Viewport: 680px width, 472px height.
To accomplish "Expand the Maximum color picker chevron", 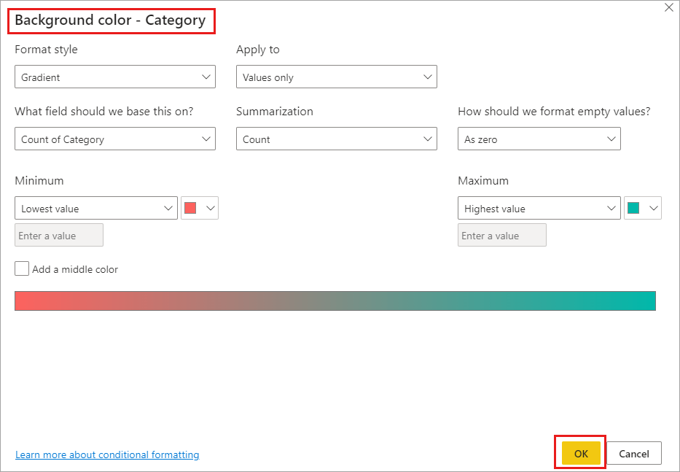I will pyautogui.click(x=653, y=208).
